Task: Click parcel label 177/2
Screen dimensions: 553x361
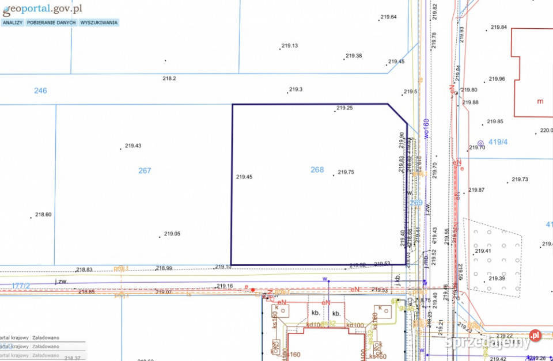Action: (21, 285)
